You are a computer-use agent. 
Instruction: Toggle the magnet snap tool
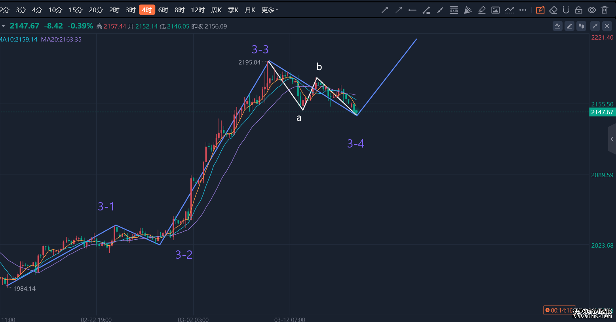[x=566, y=10]
